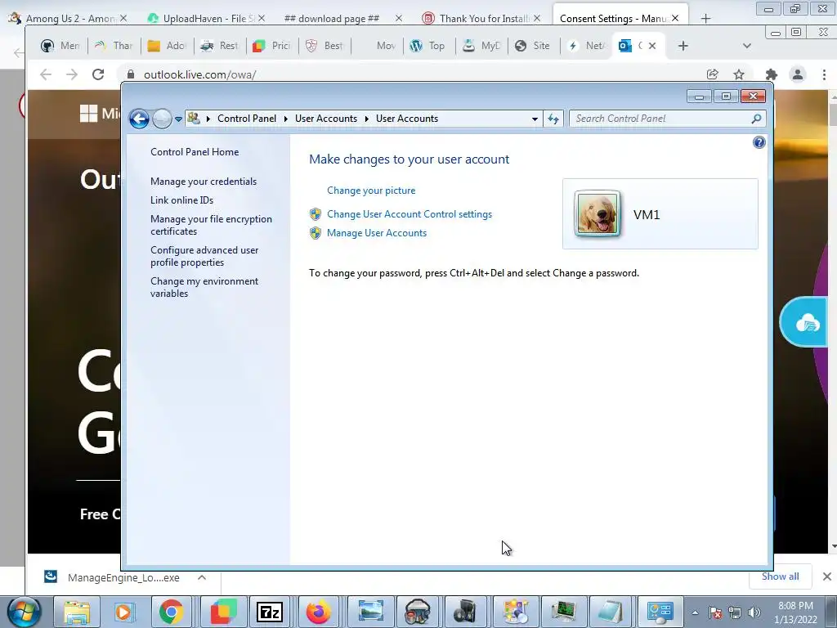The image size is (837, 628).
Task: Open Change my environment variables
Action: point(204,287)
